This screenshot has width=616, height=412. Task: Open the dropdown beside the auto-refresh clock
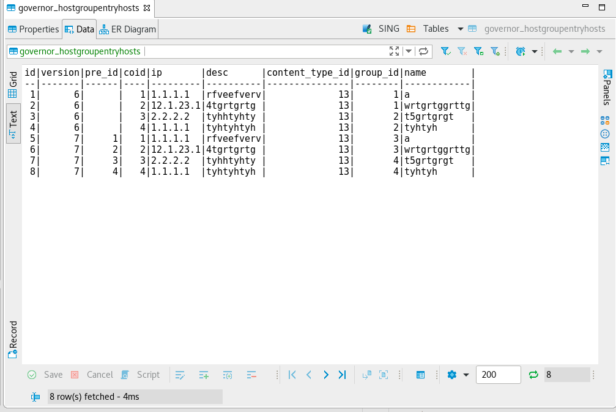(x=534, y=51)
